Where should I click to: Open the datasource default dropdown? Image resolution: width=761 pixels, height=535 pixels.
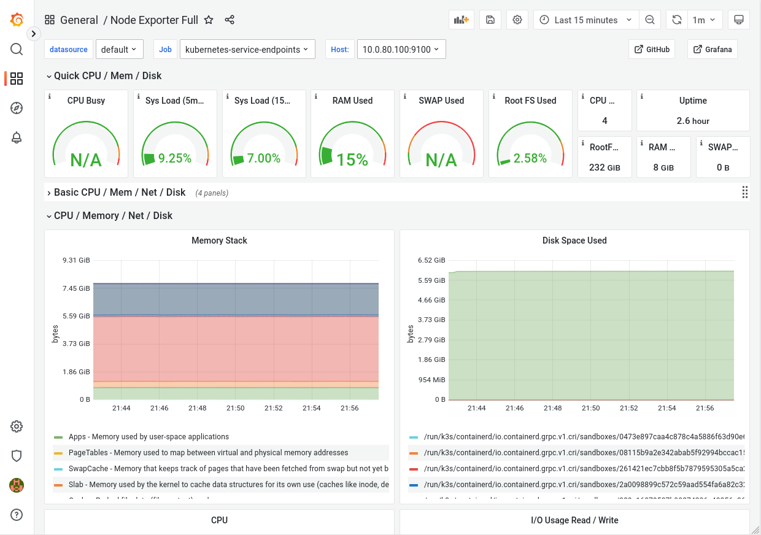click(119, 50)
